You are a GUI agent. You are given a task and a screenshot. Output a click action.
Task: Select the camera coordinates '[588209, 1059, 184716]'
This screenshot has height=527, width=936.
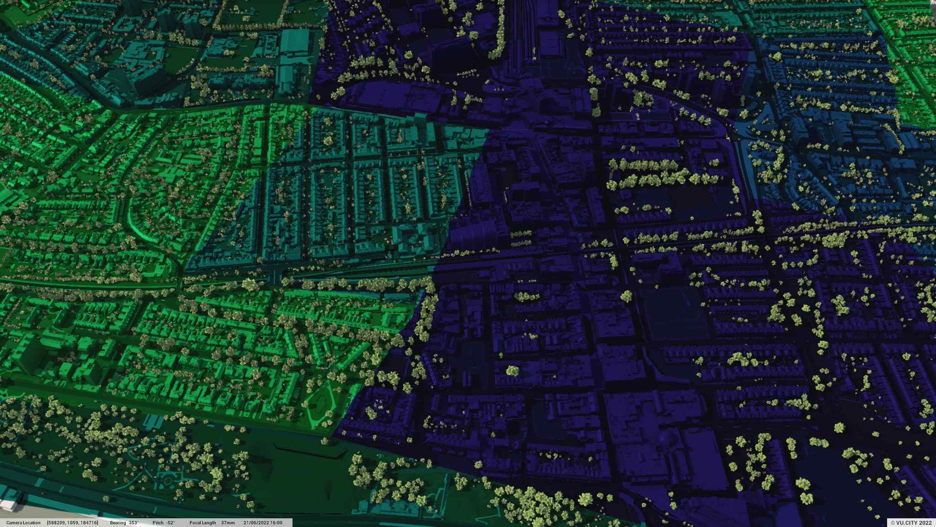click(x=72, y=522)
